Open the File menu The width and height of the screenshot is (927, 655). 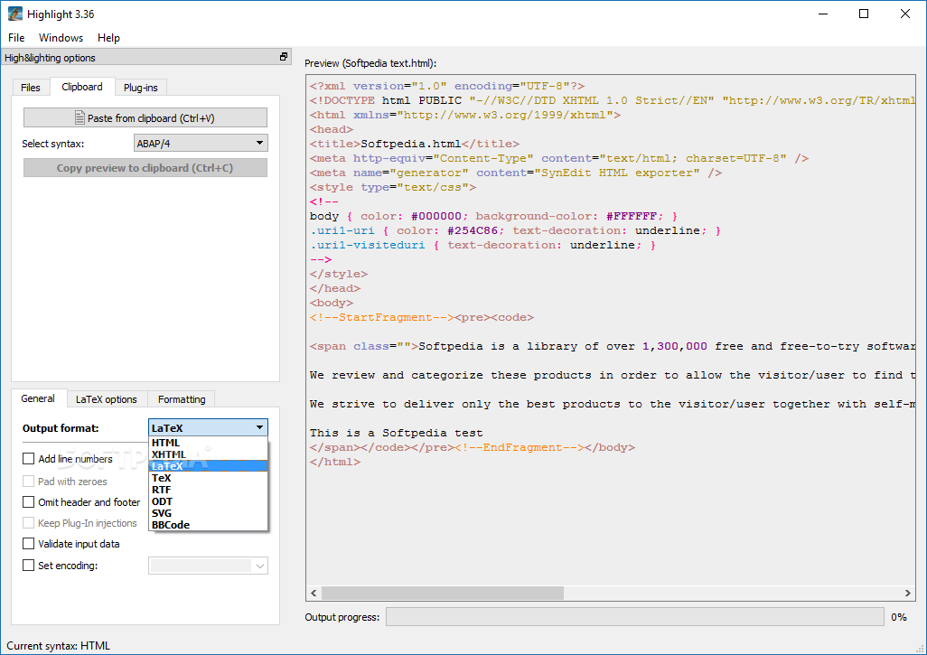pos(16,38)
